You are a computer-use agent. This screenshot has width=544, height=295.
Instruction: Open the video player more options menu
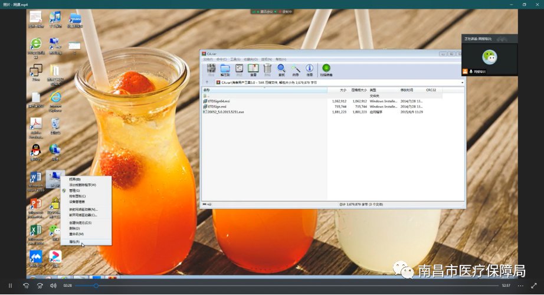519,286
